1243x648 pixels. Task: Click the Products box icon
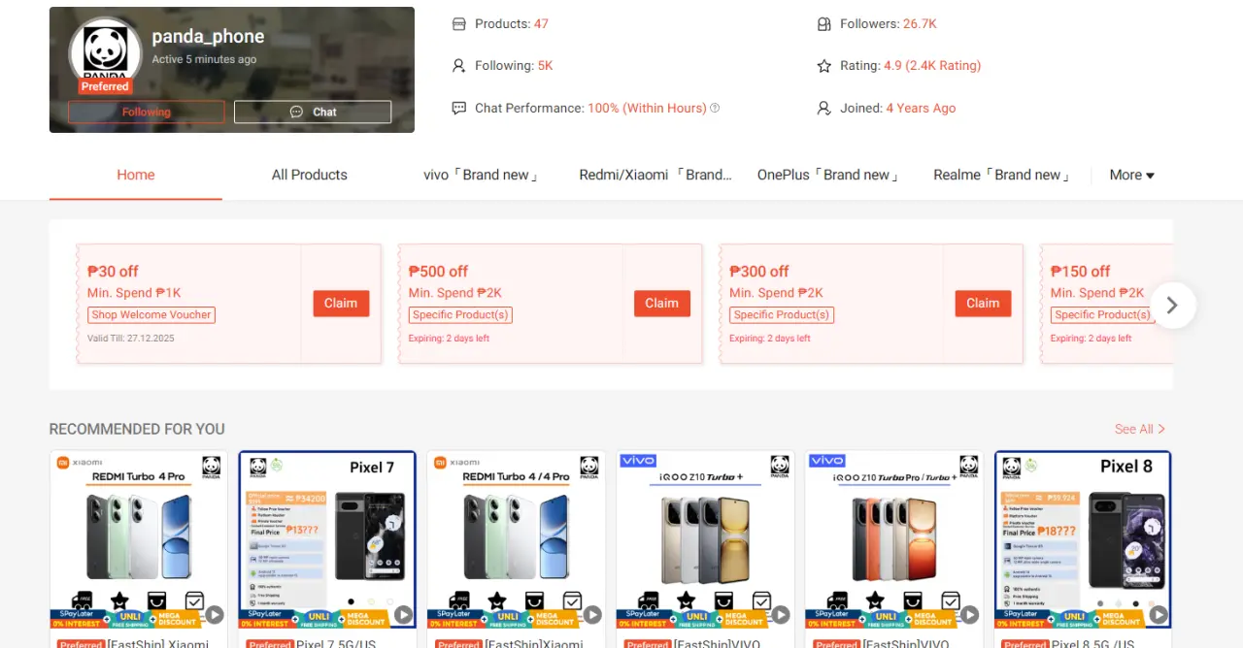pyautogui.click(x=459, y=24)
